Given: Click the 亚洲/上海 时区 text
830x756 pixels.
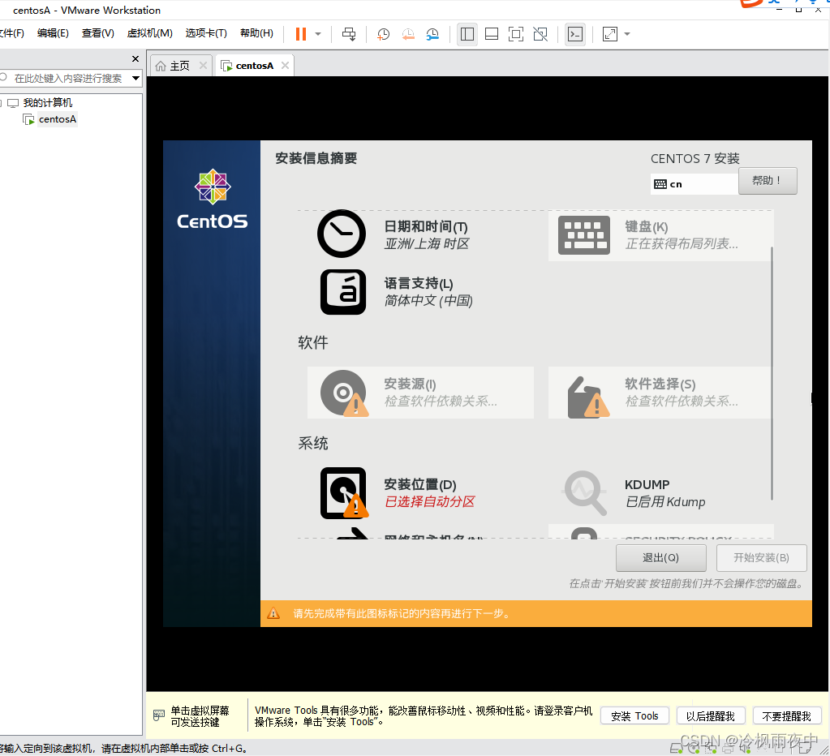Looking at the screenshot, I should (427, 244).
